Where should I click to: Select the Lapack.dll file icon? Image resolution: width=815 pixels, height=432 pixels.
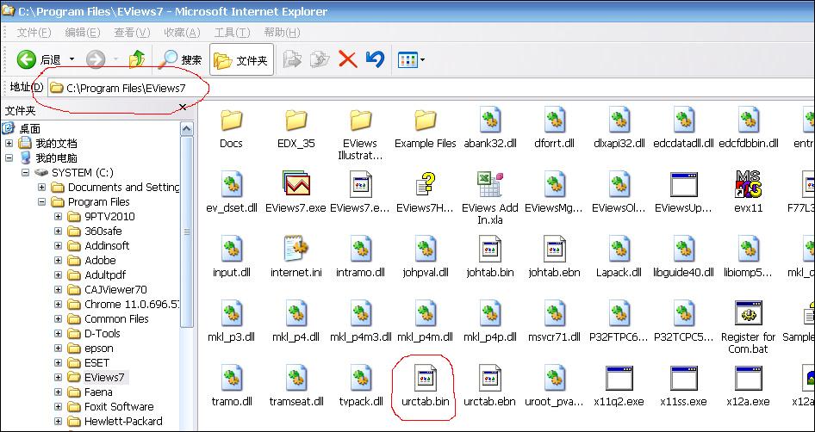[619, 250]
